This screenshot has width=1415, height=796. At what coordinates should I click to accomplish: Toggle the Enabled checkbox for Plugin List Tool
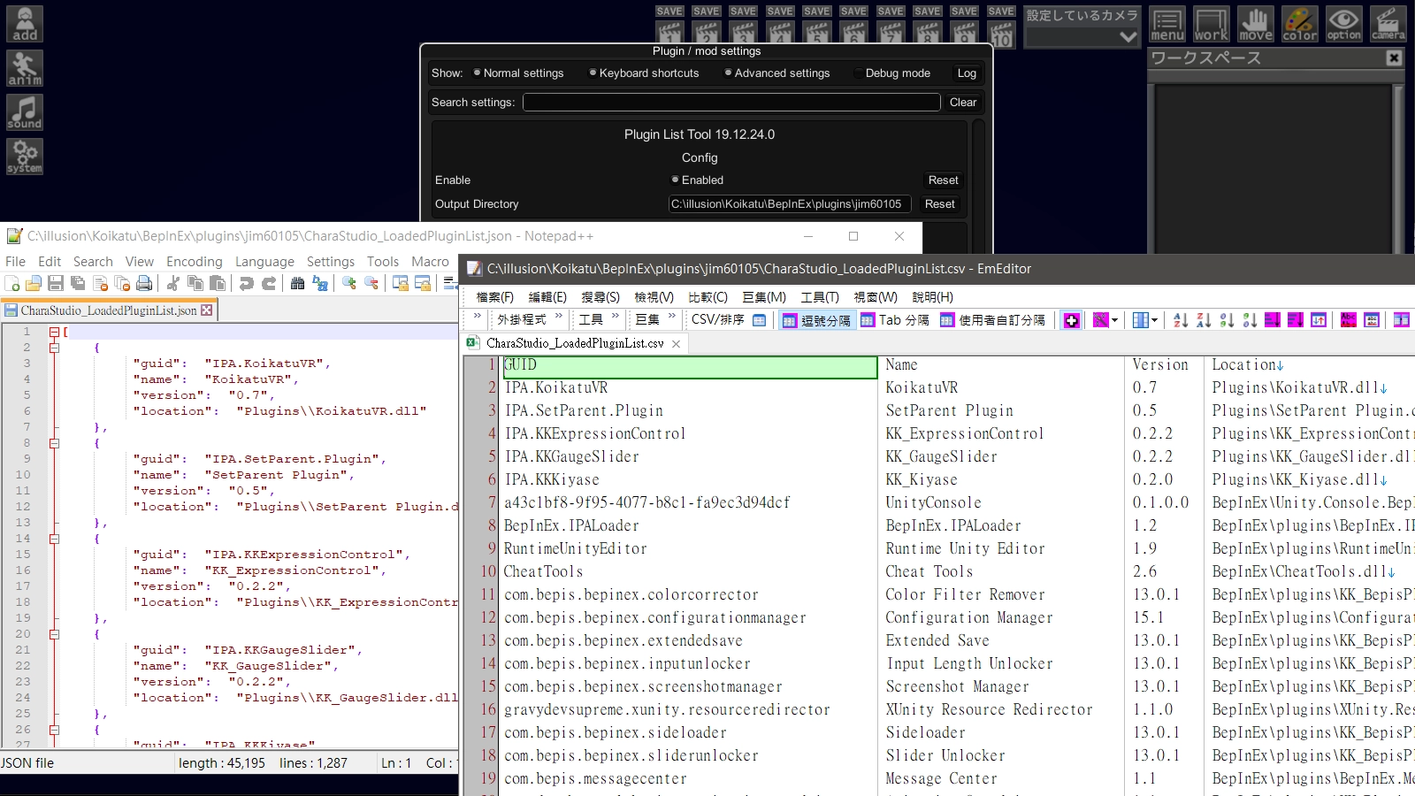[697, 180]
